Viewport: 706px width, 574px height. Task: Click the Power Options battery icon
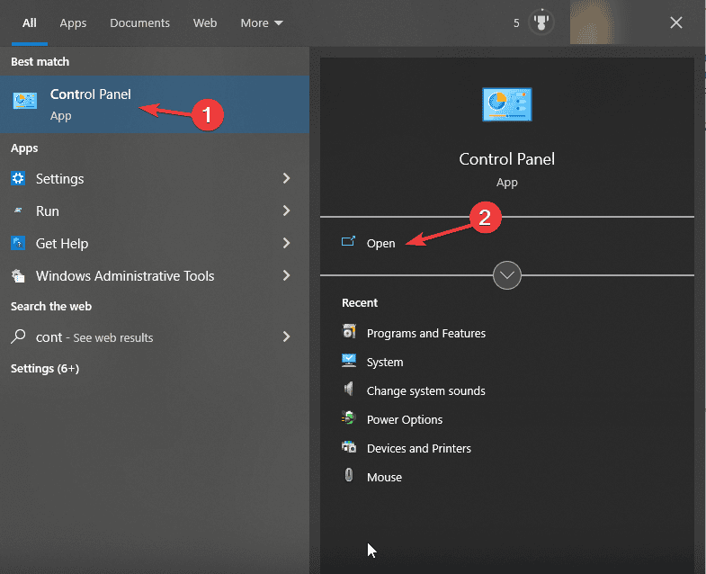click(x=349, y=418)
